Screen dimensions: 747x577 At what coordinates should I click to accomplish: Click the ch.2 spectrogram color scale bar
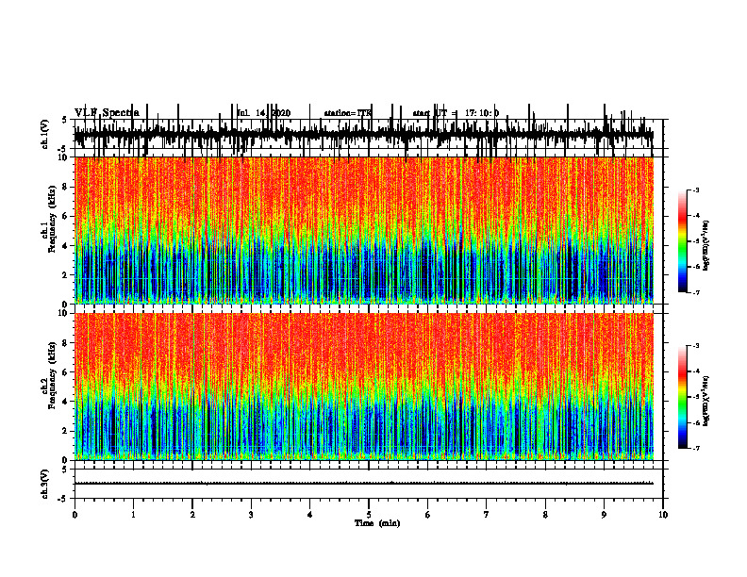683,397
